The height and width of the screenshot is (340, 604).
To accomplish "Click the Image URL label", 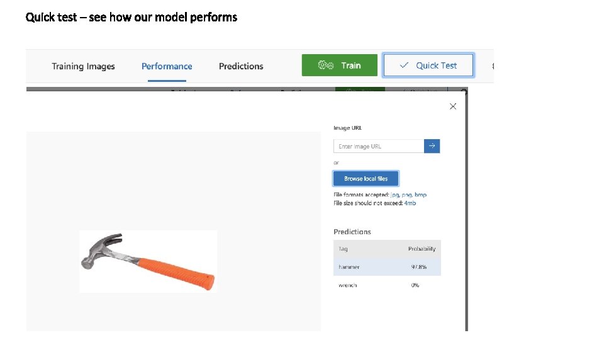I will pos(347,128).
